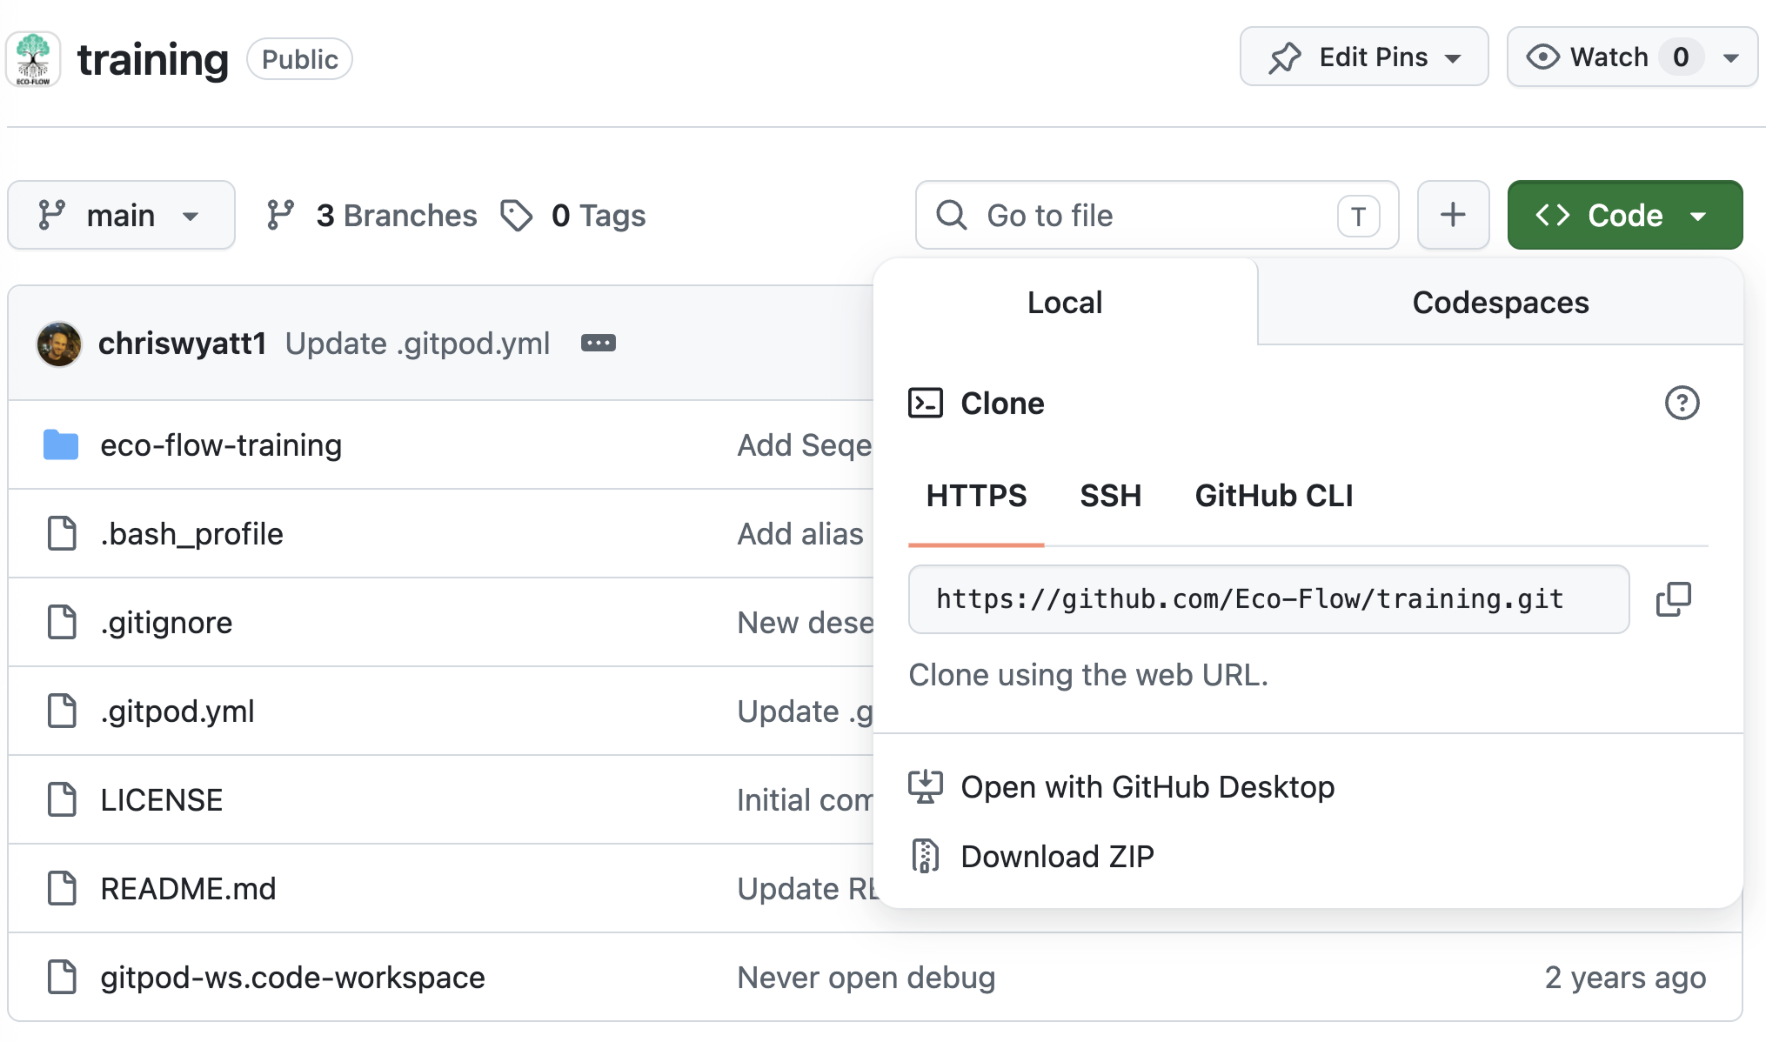Click the add file plus icon button
Viewport: 1766px width, 1042px height.
[1453, 215]
